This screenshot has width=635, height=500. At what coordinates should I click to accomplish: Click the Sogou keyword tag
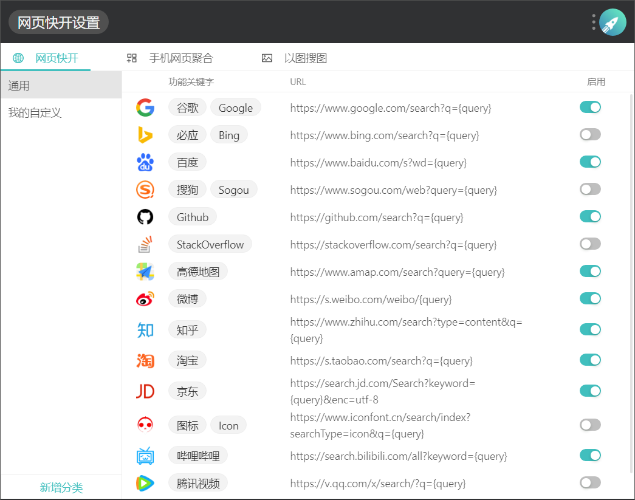[x=234, y=190]
